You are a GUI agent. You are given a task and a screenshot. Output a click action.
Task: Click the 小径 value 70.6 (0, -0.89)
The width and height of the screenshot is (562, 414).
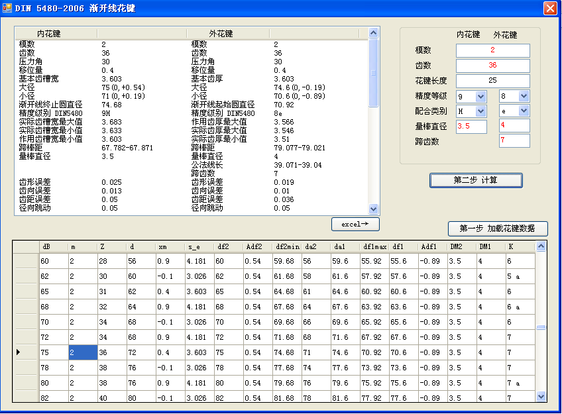(300, 96)
